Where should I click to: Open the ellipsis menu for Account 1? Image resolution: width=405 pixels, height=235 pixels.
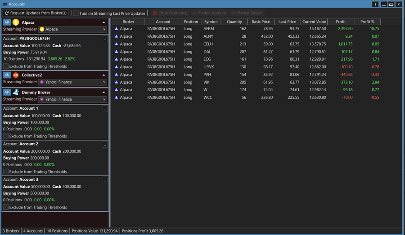tap(104, 109)
